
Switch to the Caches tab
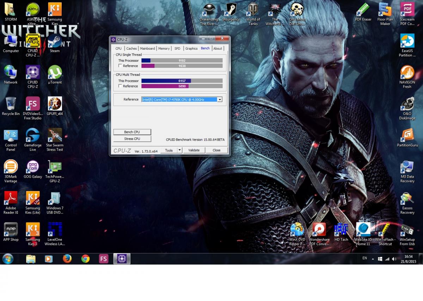coord(131,49)
